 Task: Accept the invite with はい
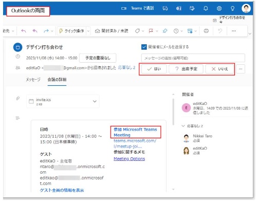[x=154, y=69]
